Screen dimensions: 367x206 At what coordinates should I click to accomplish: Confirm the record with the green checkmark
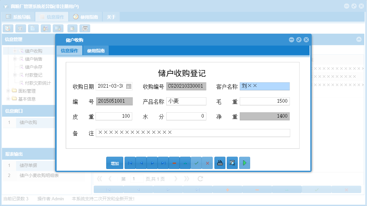[x=196, y=163]
